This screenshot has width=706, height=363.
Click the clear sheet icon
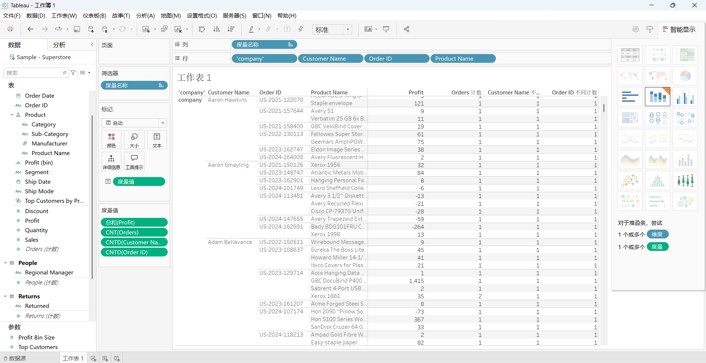[x=178, y=29]
